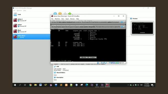The image size is (168, 94).
Task: Switch to the debian VM taskbar icon
Action: tap(107, 85)
